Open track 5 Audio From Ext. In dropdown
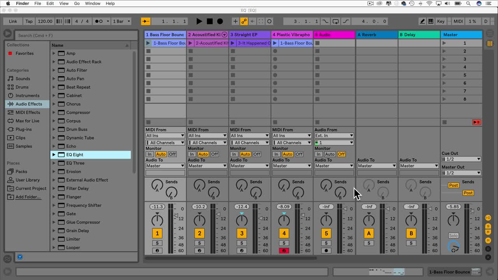 pyautogui.click(x=334, y=136)
